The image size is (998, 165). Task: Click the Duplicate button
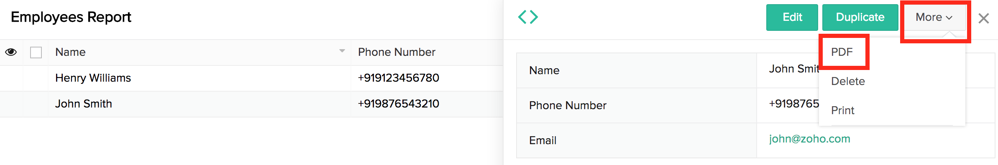pos(860,17)
